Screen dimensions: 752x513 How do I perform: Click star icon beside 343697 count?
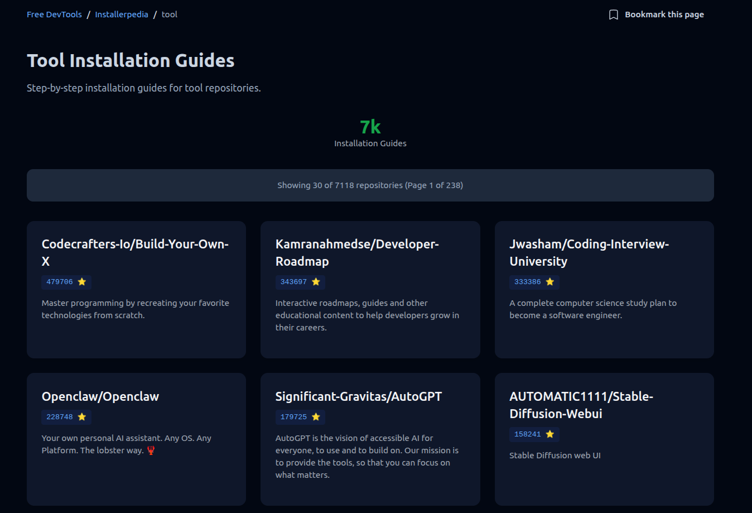click(316, 282)
